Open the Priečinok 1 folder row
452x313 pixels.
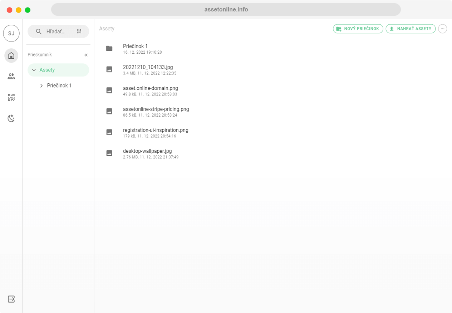[135, 47]
